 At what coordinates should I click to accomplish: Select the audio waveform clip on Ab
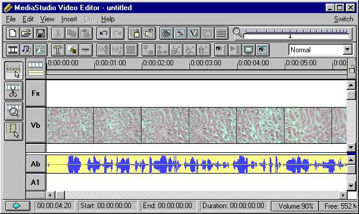tap(196, 164)
